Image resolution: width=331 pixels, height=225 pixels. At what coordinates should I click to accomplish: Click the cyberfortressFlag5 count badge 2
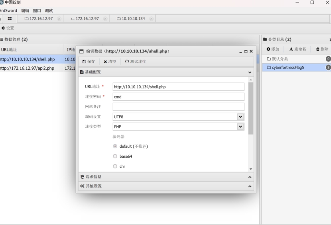click(328, 67)
